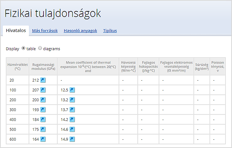Screen dimensions: 232x148
Task: Click the Fizikai tulajdonságok page heading
Action: pyautogui.click(x=53, y=13)
